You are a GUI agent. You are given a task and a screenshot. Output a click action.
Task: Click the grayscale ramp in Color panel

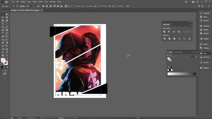tap(182, 74)
